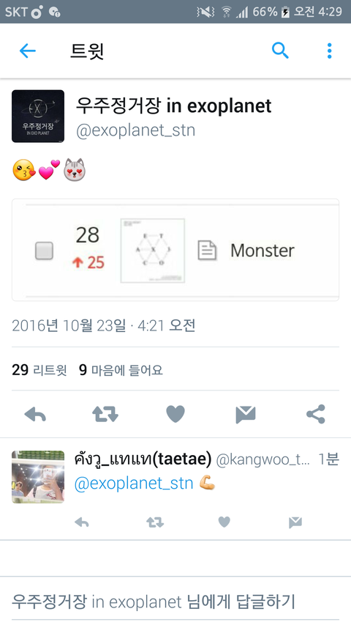The height and width of the screenshot is (625, 351).
Task: Like taetae's reply with heart
Action: click(x=224, y=522)
